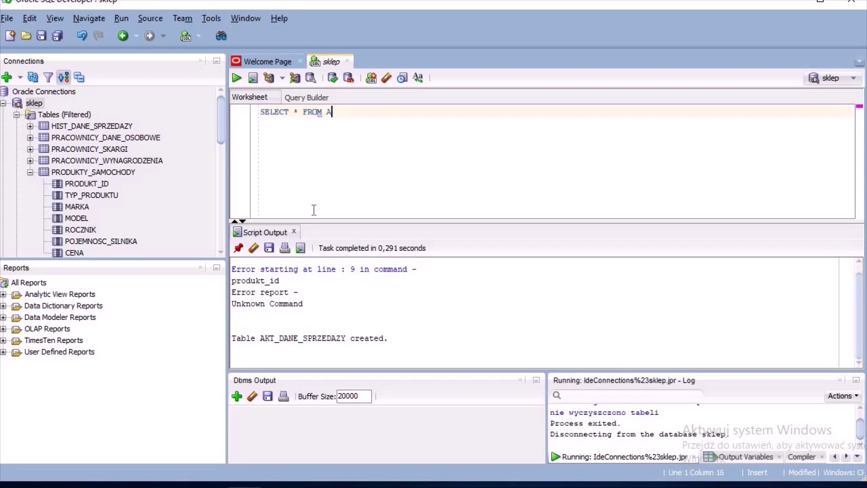Switch to the Query Builder tab
Image resolution: width=867 pixels, height=488 pixels.
[x=306, y=98]
